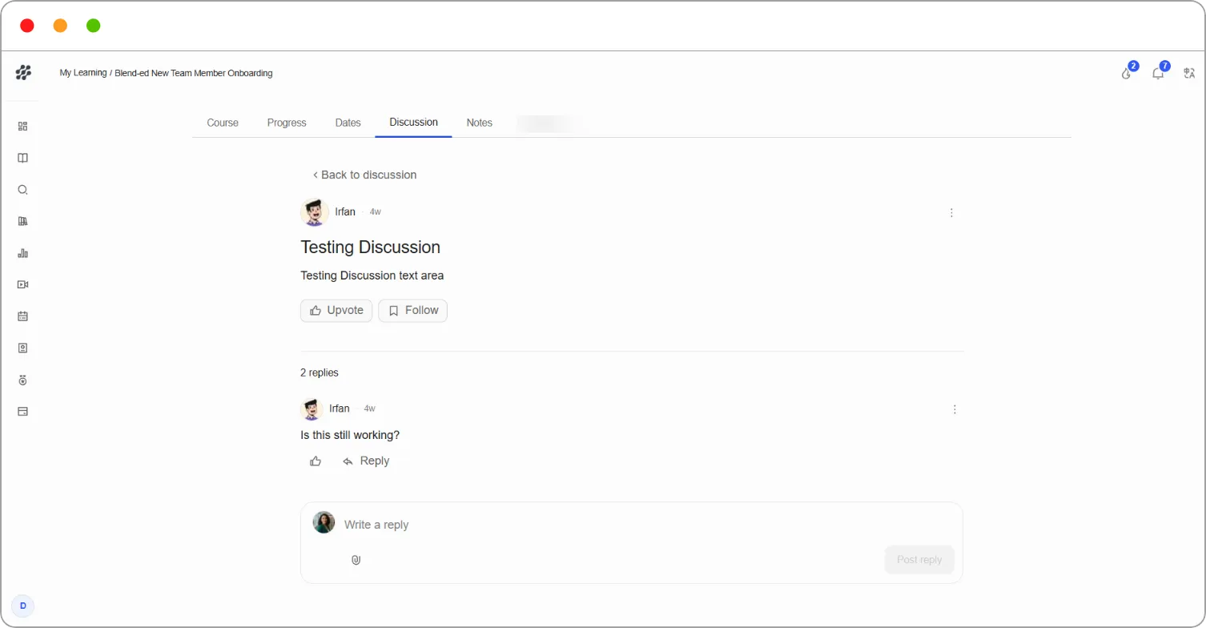Click the "2 replies" count text

(x=320, y=372)
